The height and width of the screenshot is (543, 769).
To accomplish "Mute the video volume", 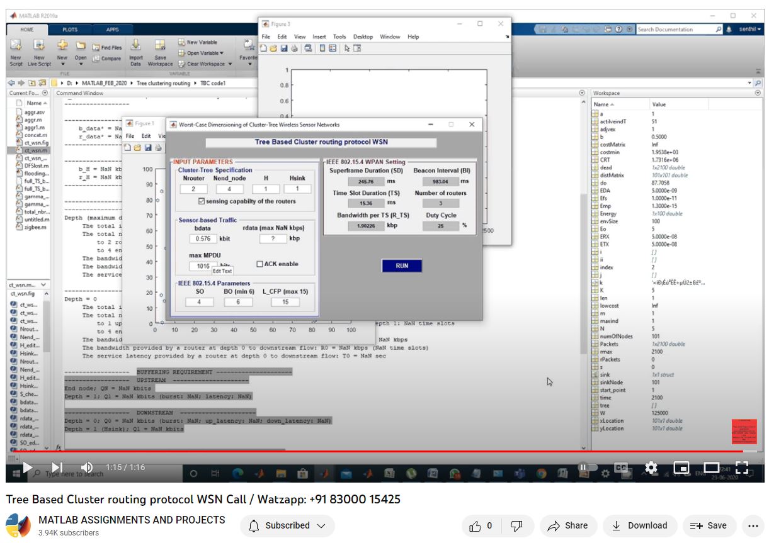I will 87,467.
